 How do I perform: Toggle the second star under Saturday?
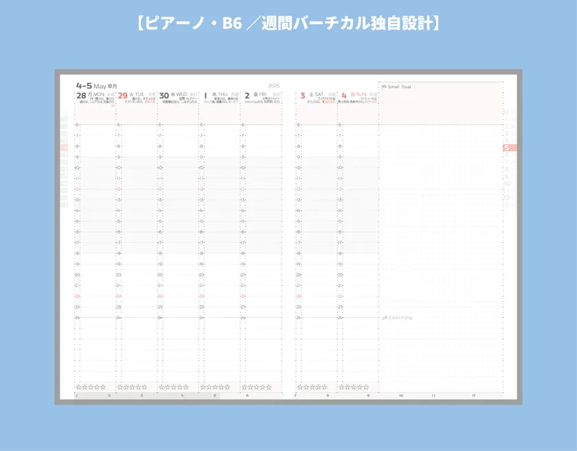(x=306, y=386)
